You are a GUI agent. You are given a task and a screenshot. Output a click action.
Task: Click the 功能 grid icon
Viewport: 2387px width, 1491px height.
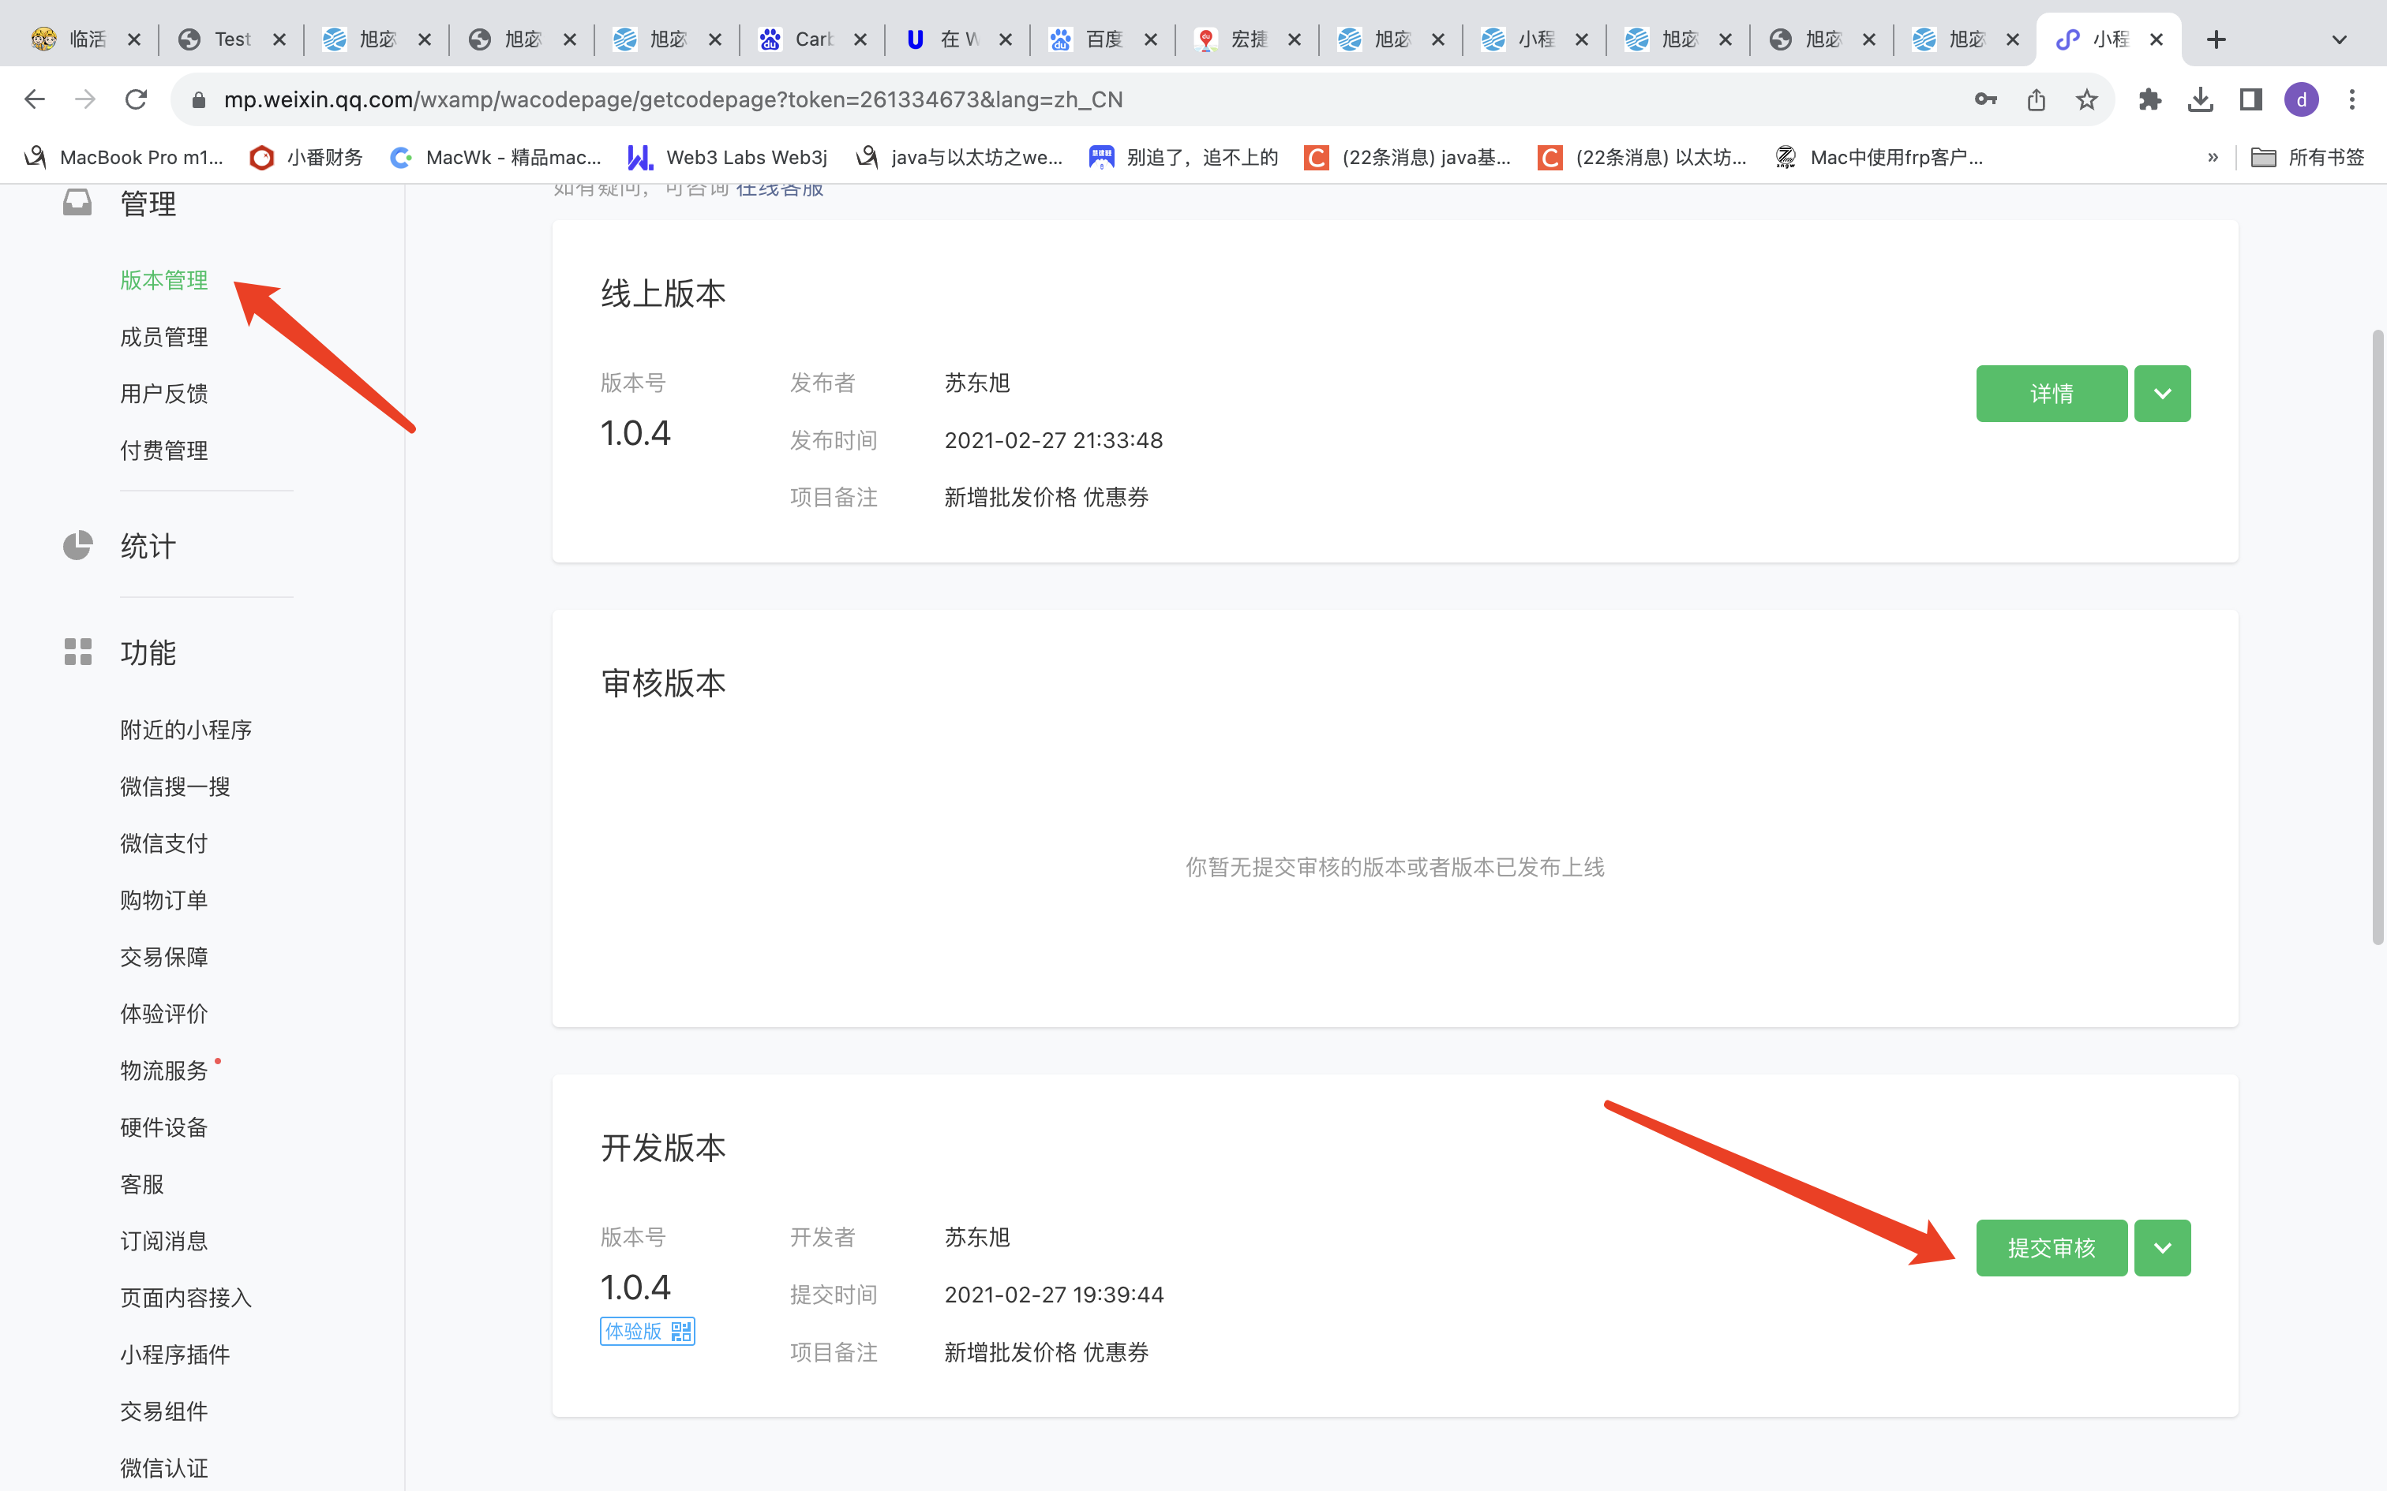[77, 651]
